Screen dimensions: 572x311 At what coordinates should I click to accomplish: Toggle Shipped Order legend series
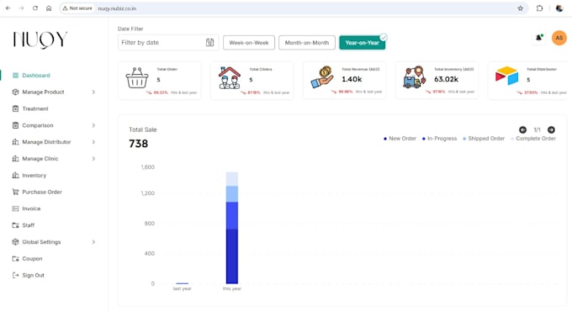click(x=484, y=139)
